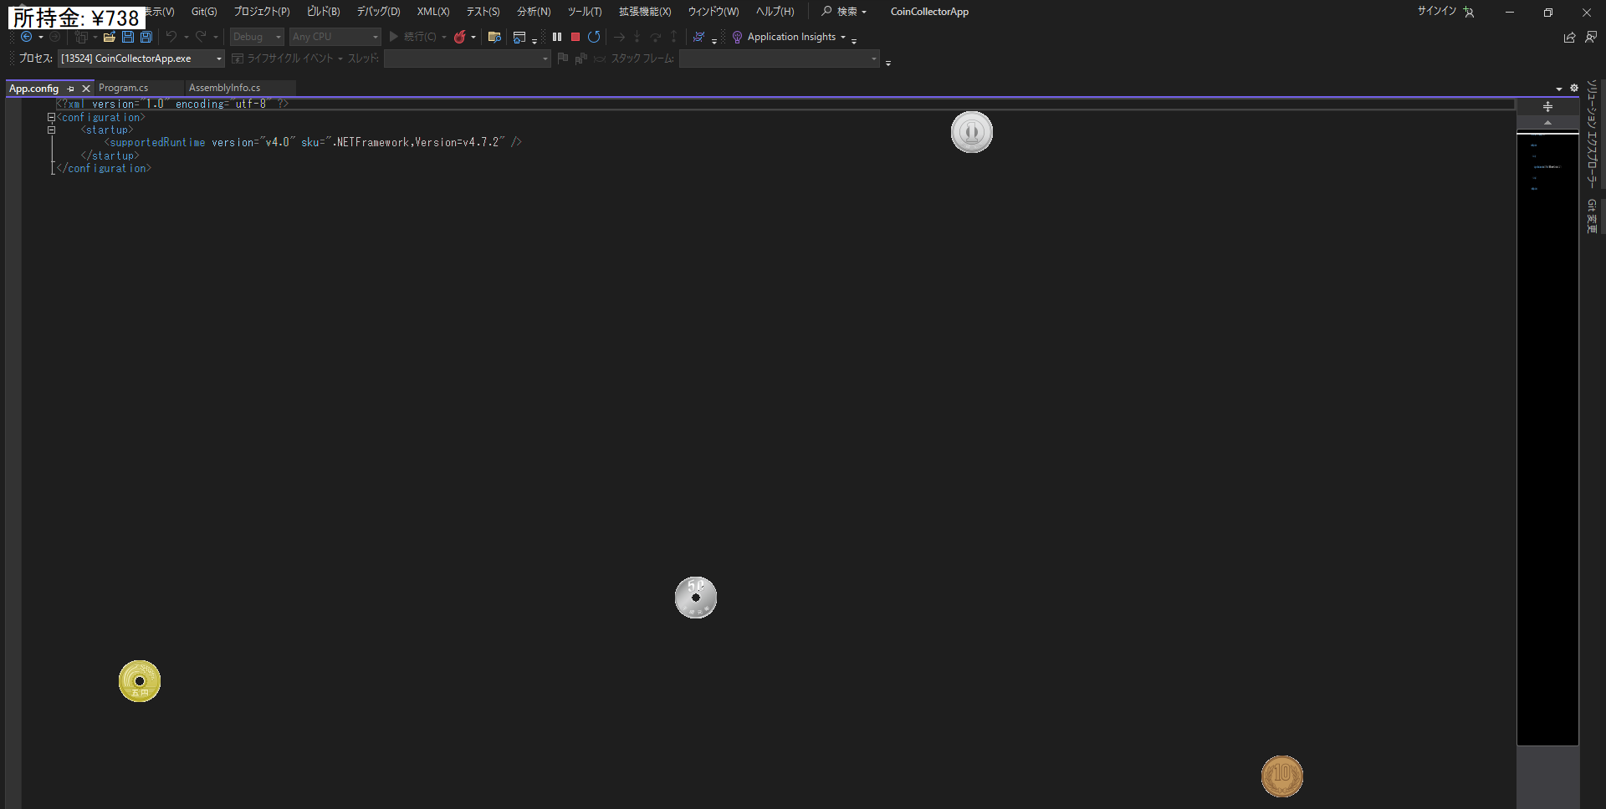Viewport: 1606px width, 809px height.
Task: Open the デバッグ(D) menu
Action: 378,12
